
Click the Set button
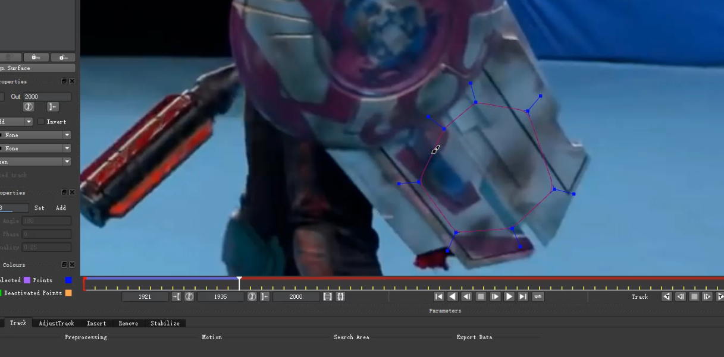pyautogui.click(x=39, y=208)
